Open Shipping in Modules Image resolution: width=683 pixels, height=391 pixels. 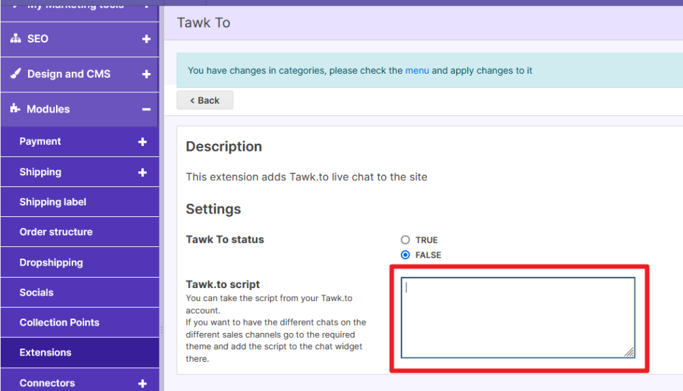tap(80, 172)
